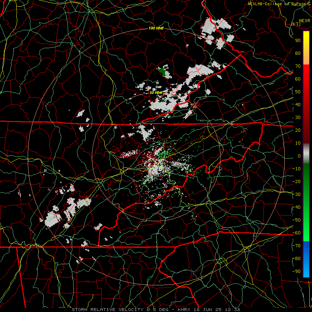Click the 50 value on the velocity scale
The image size is (312, 312).
tap(298, 92)
